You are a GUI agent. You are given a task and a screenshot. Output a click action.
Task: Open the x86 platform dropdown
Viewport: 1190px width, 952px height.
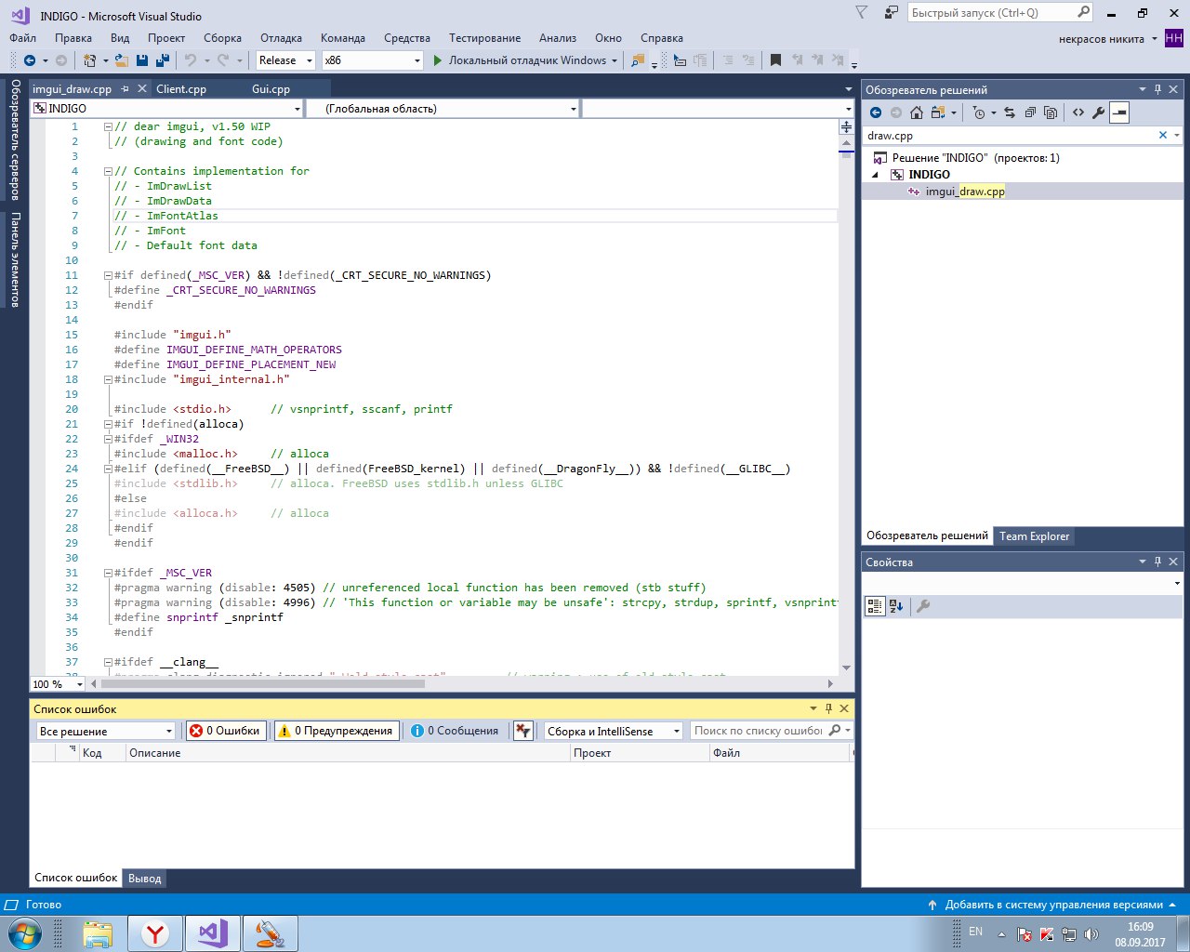[372, 60]
